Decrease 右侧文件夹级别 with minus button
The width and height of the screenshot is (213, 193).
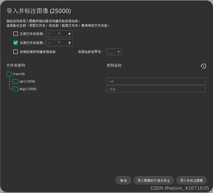(49, 43)
